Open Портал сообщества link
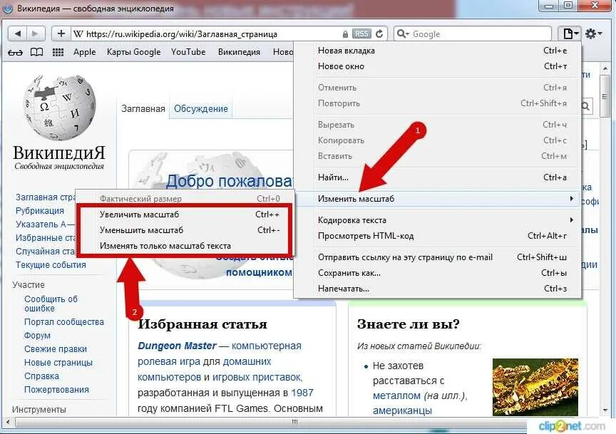 64,322
